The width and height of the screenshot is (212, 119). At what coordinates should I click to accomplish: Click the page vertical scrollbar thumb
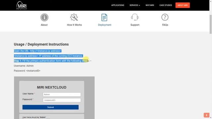211,24
